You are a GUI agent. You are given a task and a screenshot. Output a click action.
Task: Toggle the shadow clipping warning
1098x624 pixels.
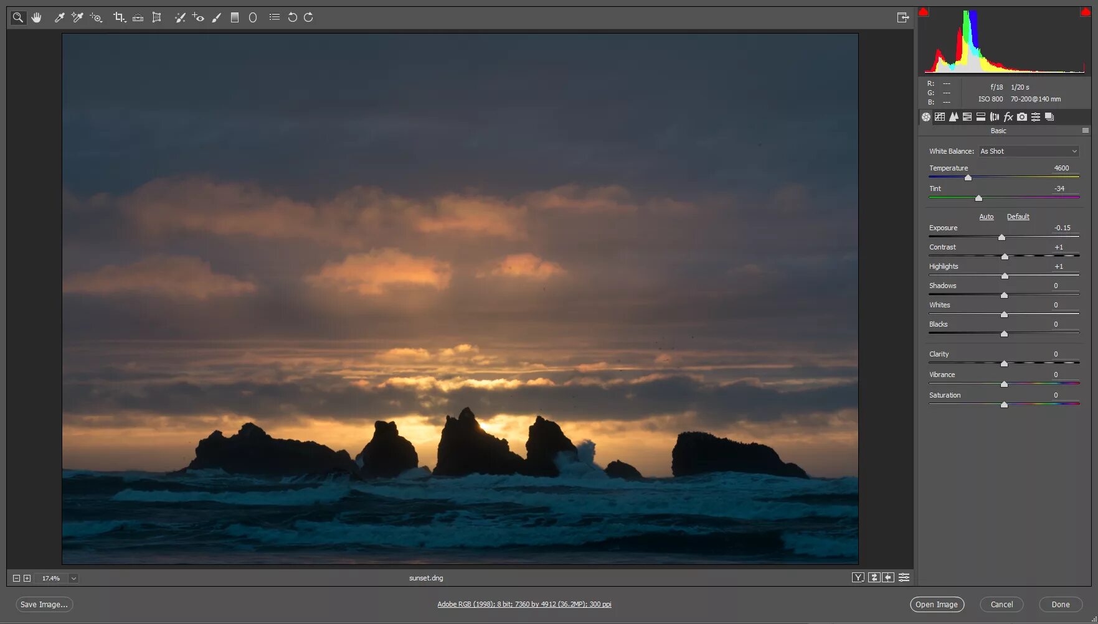(924, 10)
